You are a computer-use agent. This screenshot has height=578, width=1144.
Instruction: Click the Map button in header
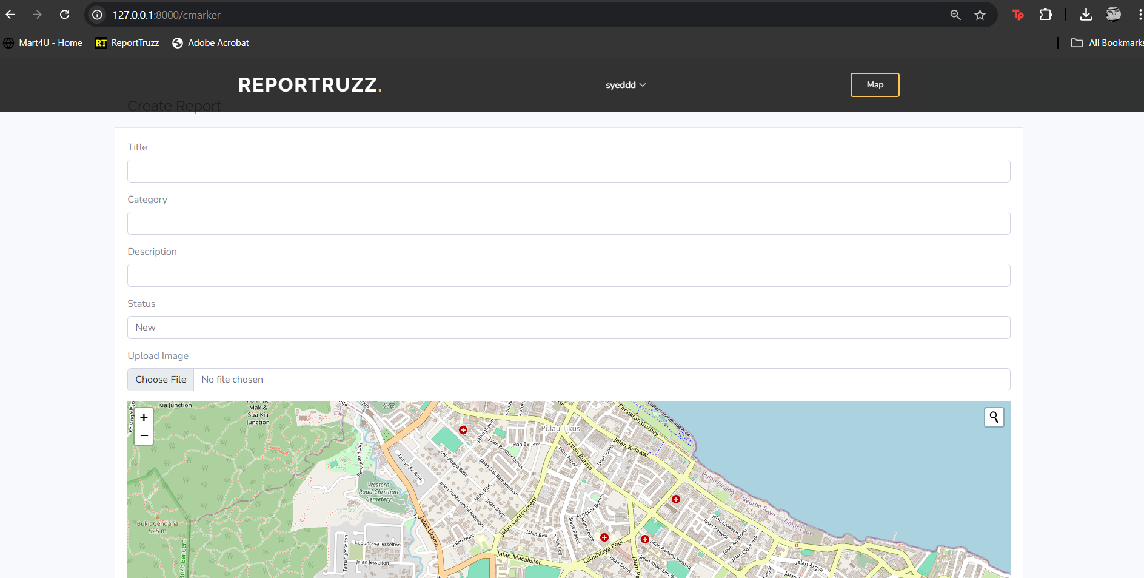click(x=874, y=85)
